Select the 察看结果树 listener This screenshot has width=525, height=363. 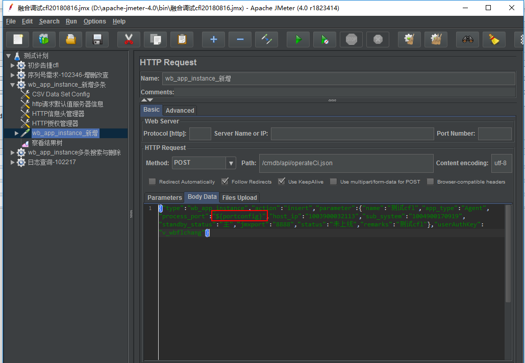pos(47,143)
